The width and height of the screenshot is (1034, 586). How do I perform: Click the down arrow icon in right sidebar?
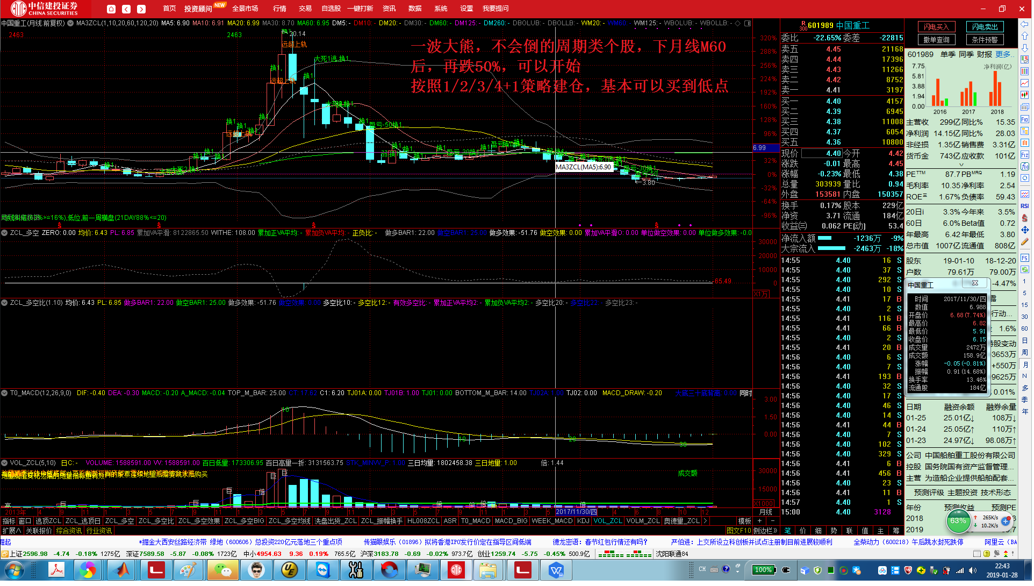(1025, 48)
